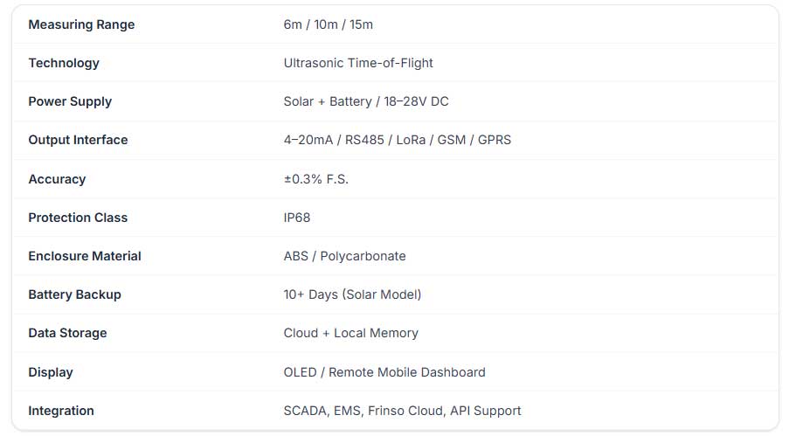The width and height of the screenshot is (789, 436).
Task: Select the Ultrasonic Time-of-Flight text
Action: point(358,63)
